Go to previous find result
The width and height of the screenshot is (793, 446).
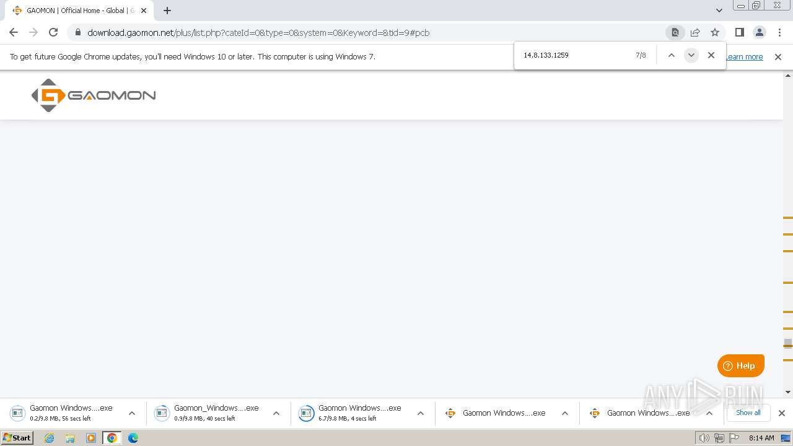(x=671, y=55)
